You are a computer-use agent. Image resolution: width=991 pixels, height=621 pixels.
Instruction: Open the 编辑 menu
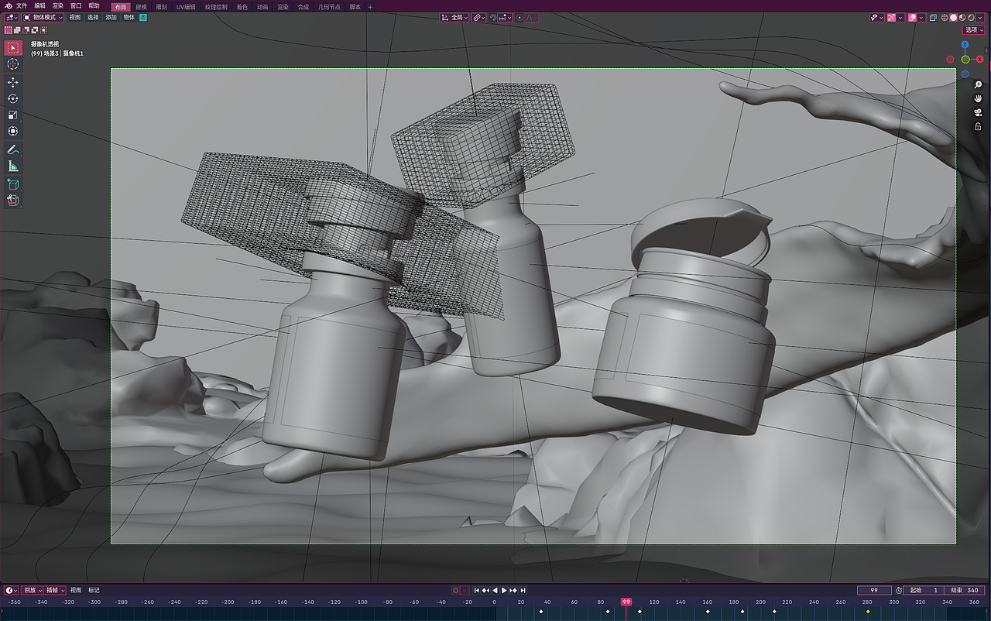39,6
